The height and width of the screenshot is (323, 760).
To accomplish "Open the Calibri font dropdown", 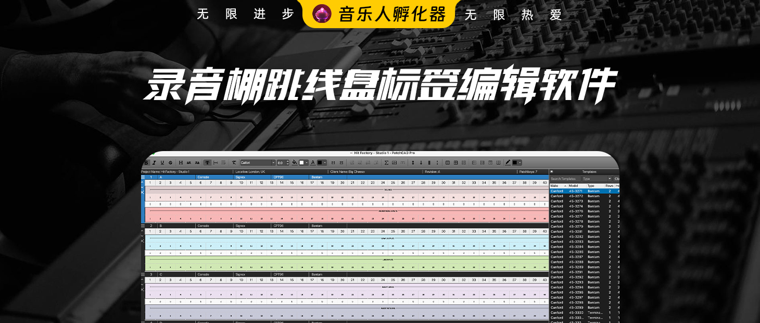I will tap(257, 163).
